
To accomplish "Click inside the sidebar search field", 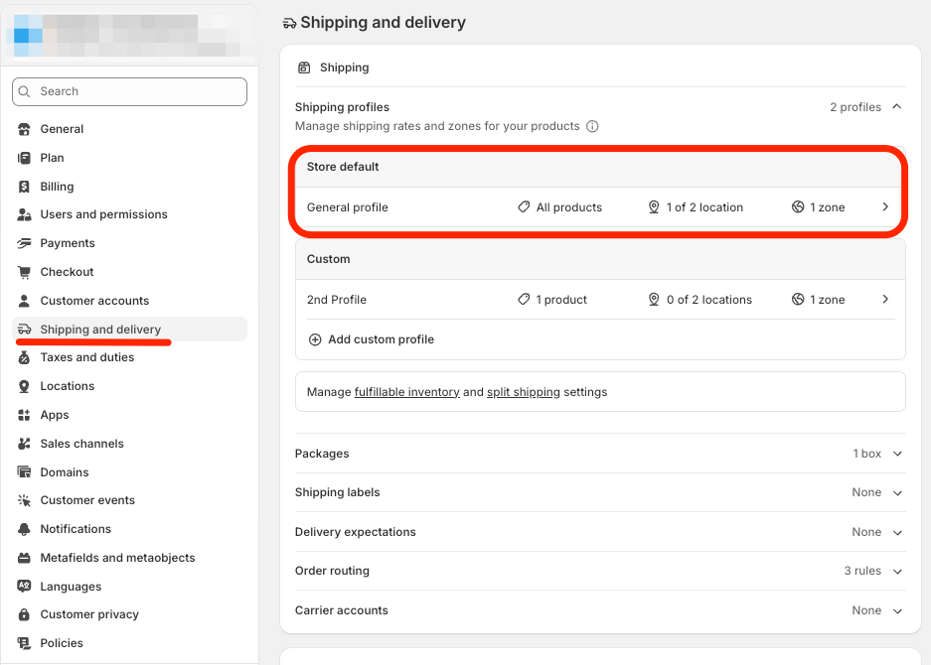I will (x=129, y=91).
